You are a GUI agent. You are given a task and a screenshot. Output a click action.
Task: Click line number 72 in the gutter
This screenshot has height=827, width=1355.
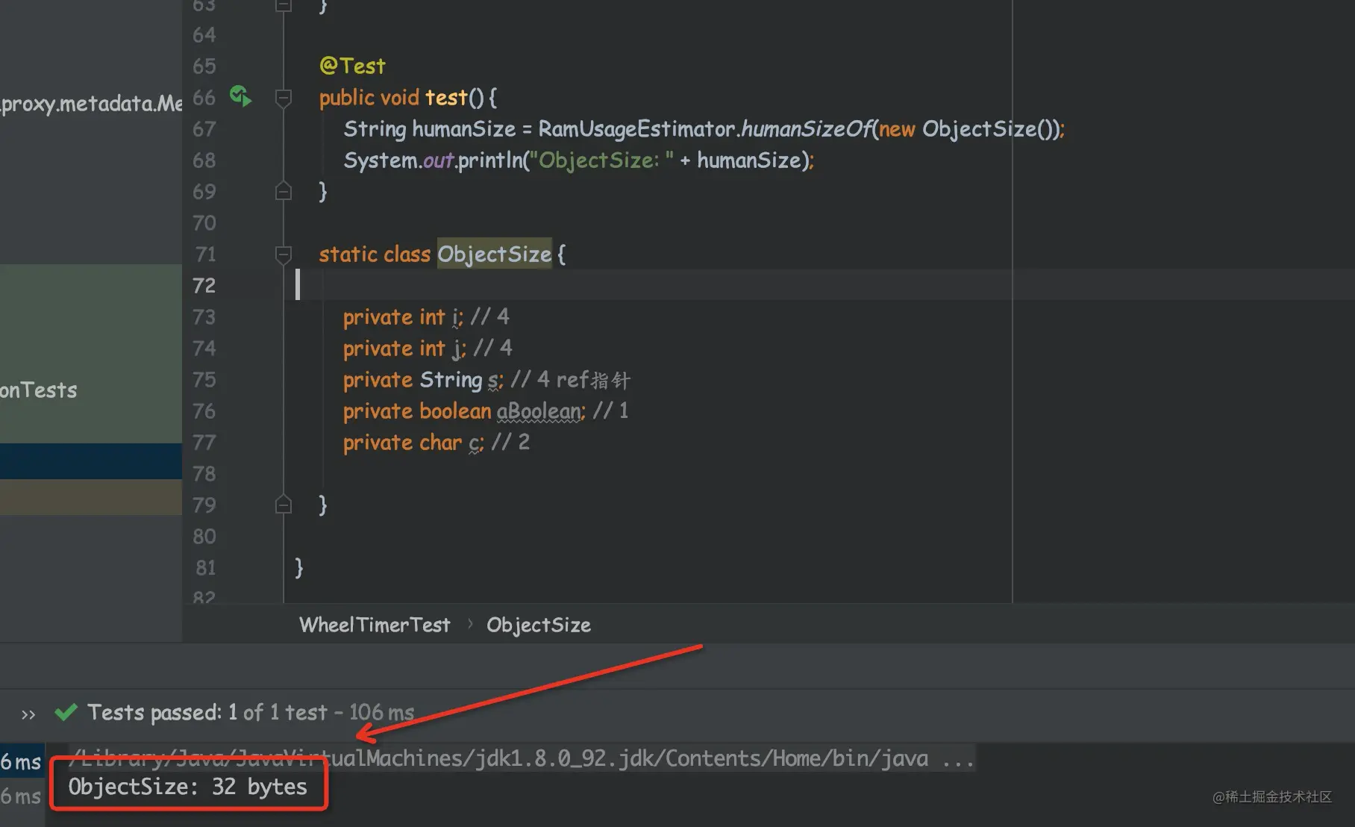tap(204, 286)
